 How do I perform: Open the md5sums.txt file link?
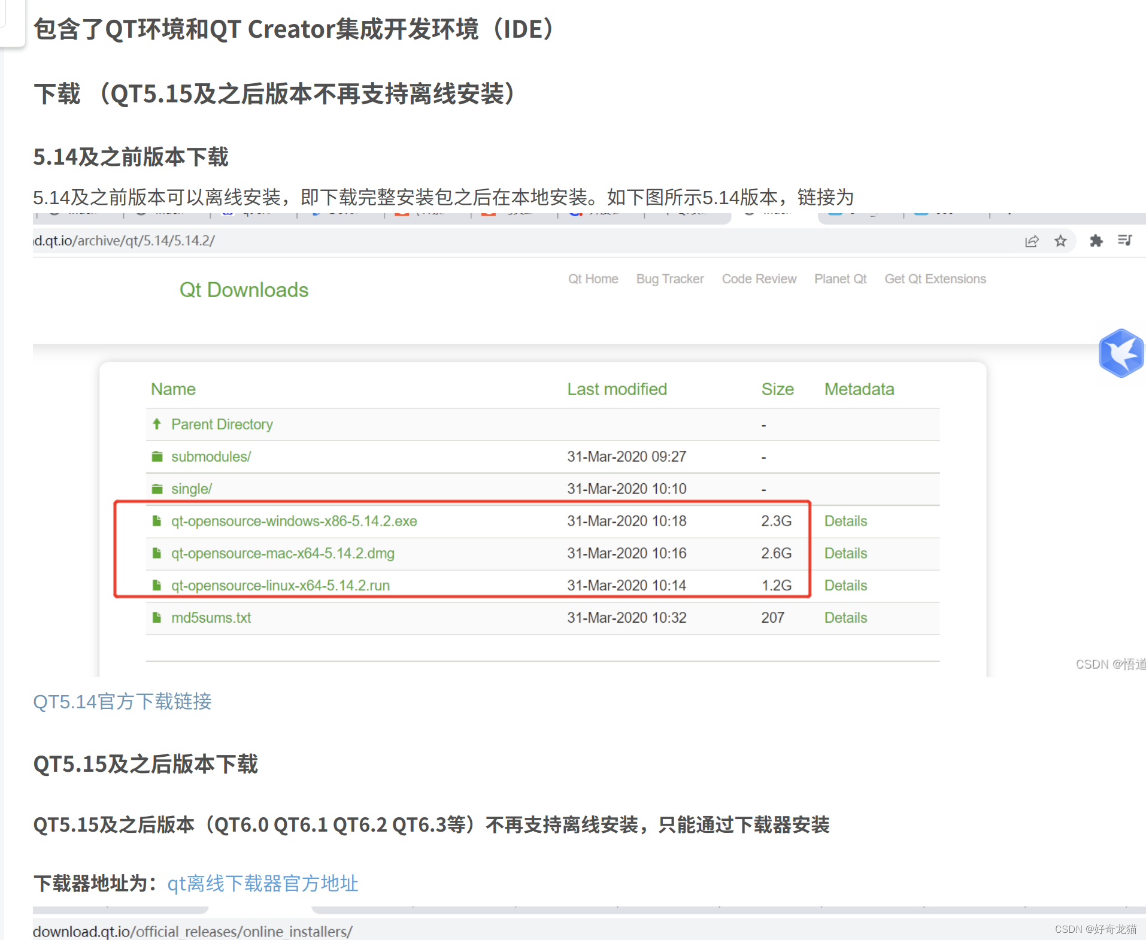[x=211, y=618]
